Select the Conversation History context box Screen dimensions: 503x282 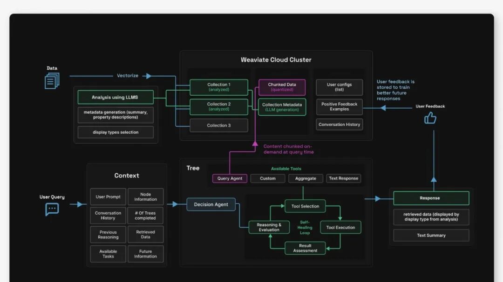click(108, 216)
